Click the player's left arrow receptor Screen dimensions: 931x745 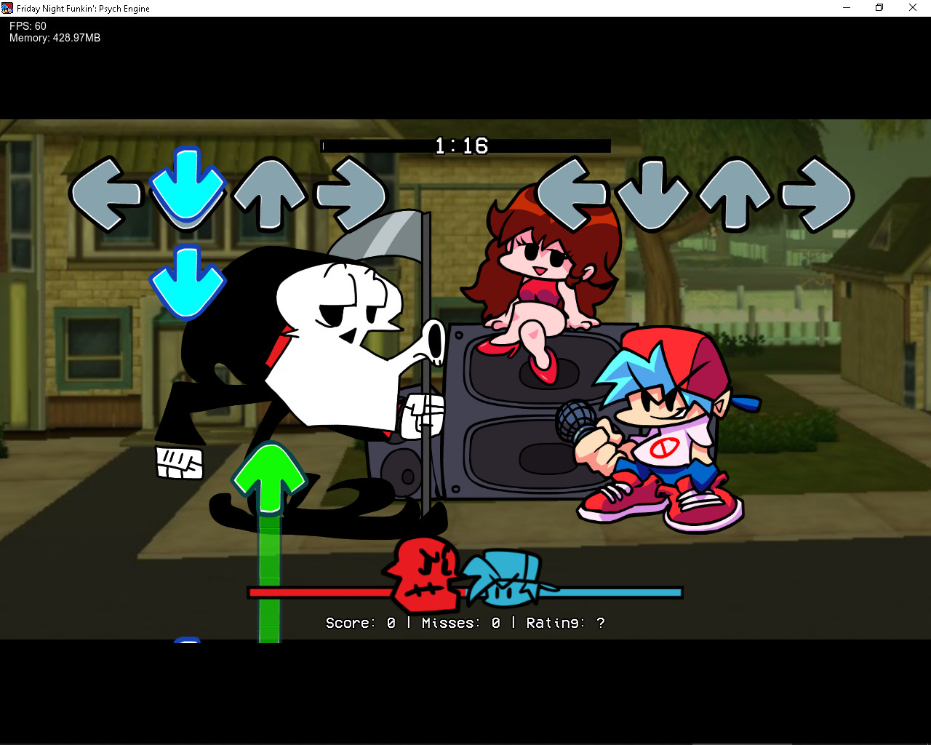pyautogui.click(x=574, y=194)
